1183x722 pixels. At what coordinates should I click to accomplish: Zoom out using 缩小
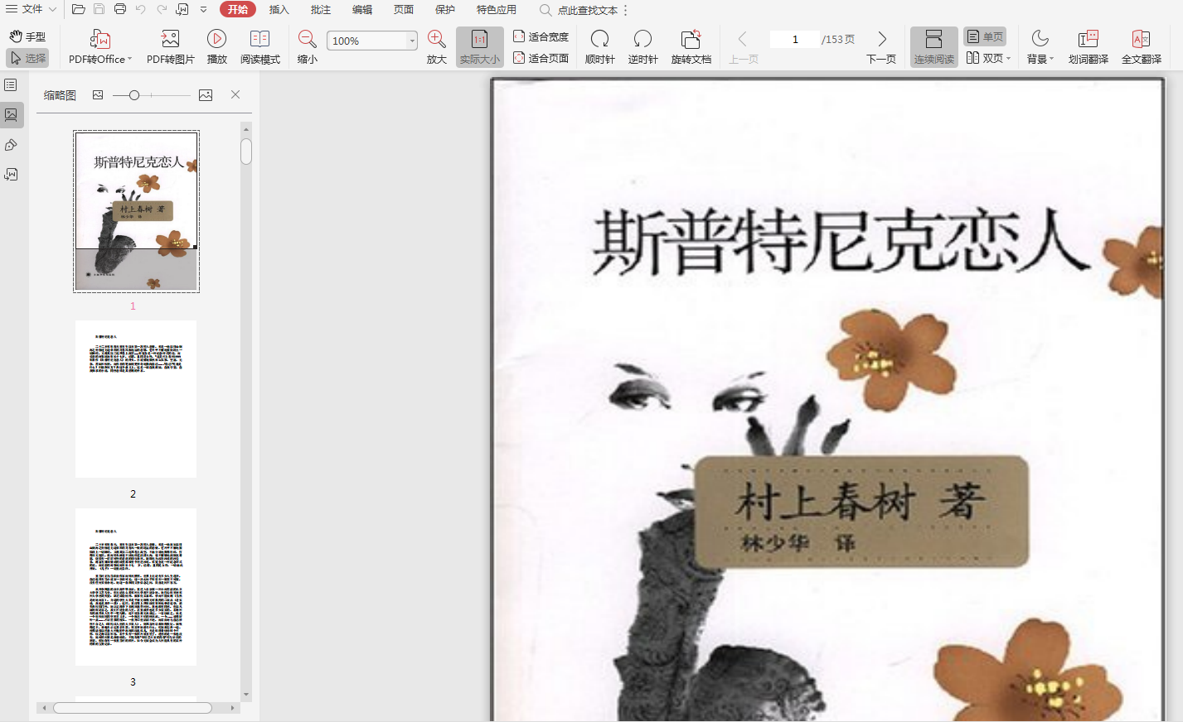pos(308,47)
